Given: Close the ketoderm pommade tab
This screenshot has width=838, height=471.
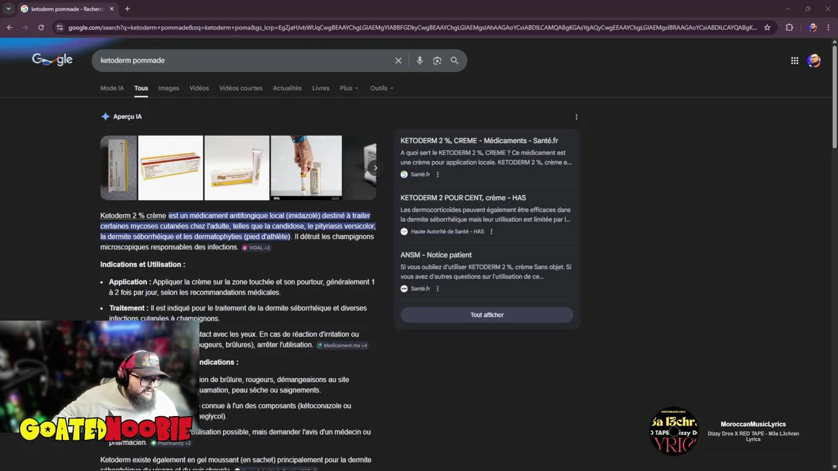Looking at the screenshot, I should click(x=111, y=9).
